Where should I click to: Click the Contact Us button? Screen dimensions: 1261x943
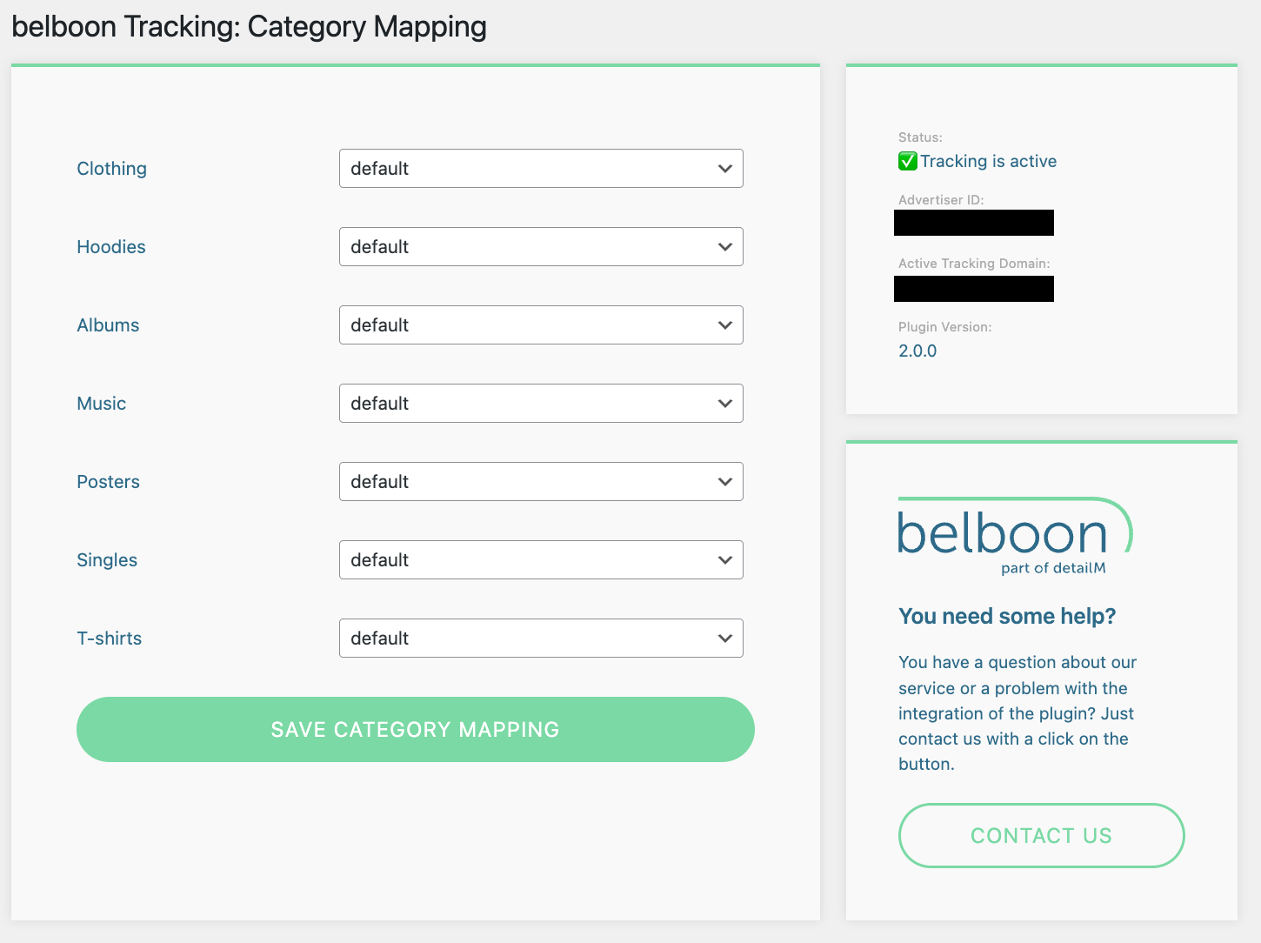[x=1041, y=835]
